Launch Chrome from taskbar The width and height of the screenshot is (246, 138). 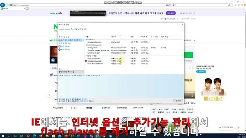coord(110,136)
